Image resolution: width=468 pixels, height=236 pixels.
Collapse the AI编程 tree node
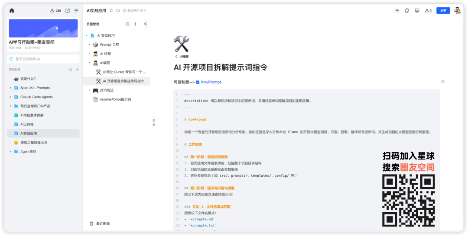click(x=90, y=63)
